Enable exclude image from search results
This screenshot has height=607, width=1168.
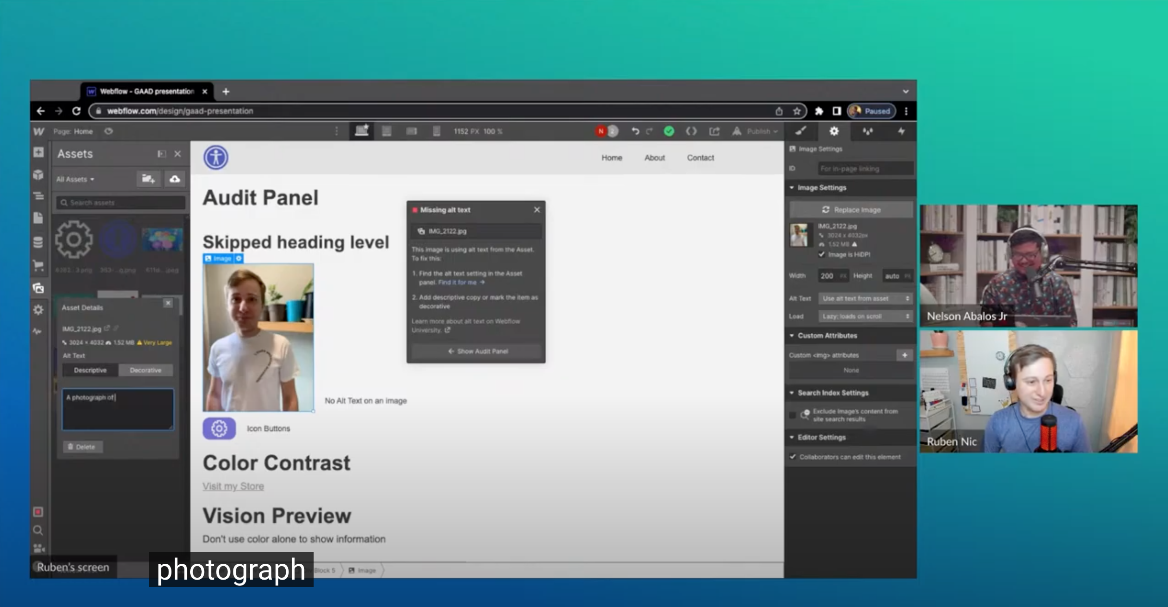tap(793, 415)
